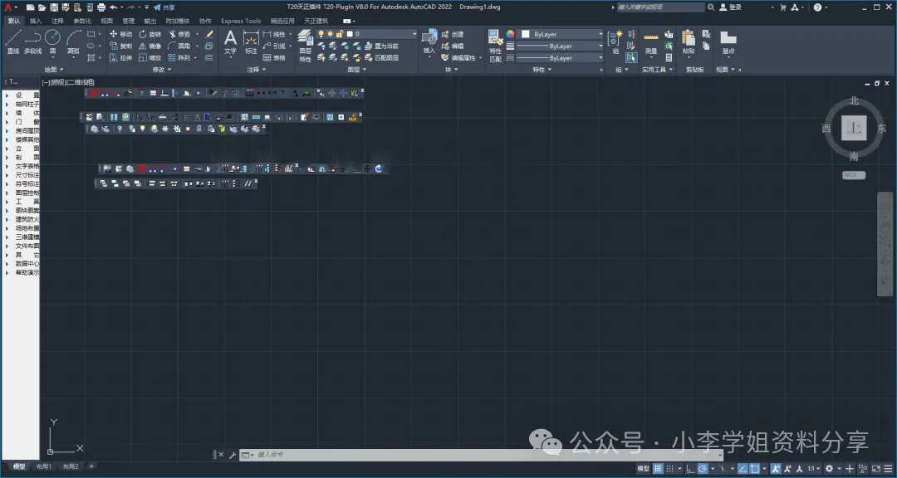897x478 pixels.
Task: Click the 阵列 (Array) tool
Action: (x=179, y=58)
